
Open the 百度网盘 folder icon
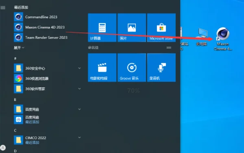click(19, 109)
